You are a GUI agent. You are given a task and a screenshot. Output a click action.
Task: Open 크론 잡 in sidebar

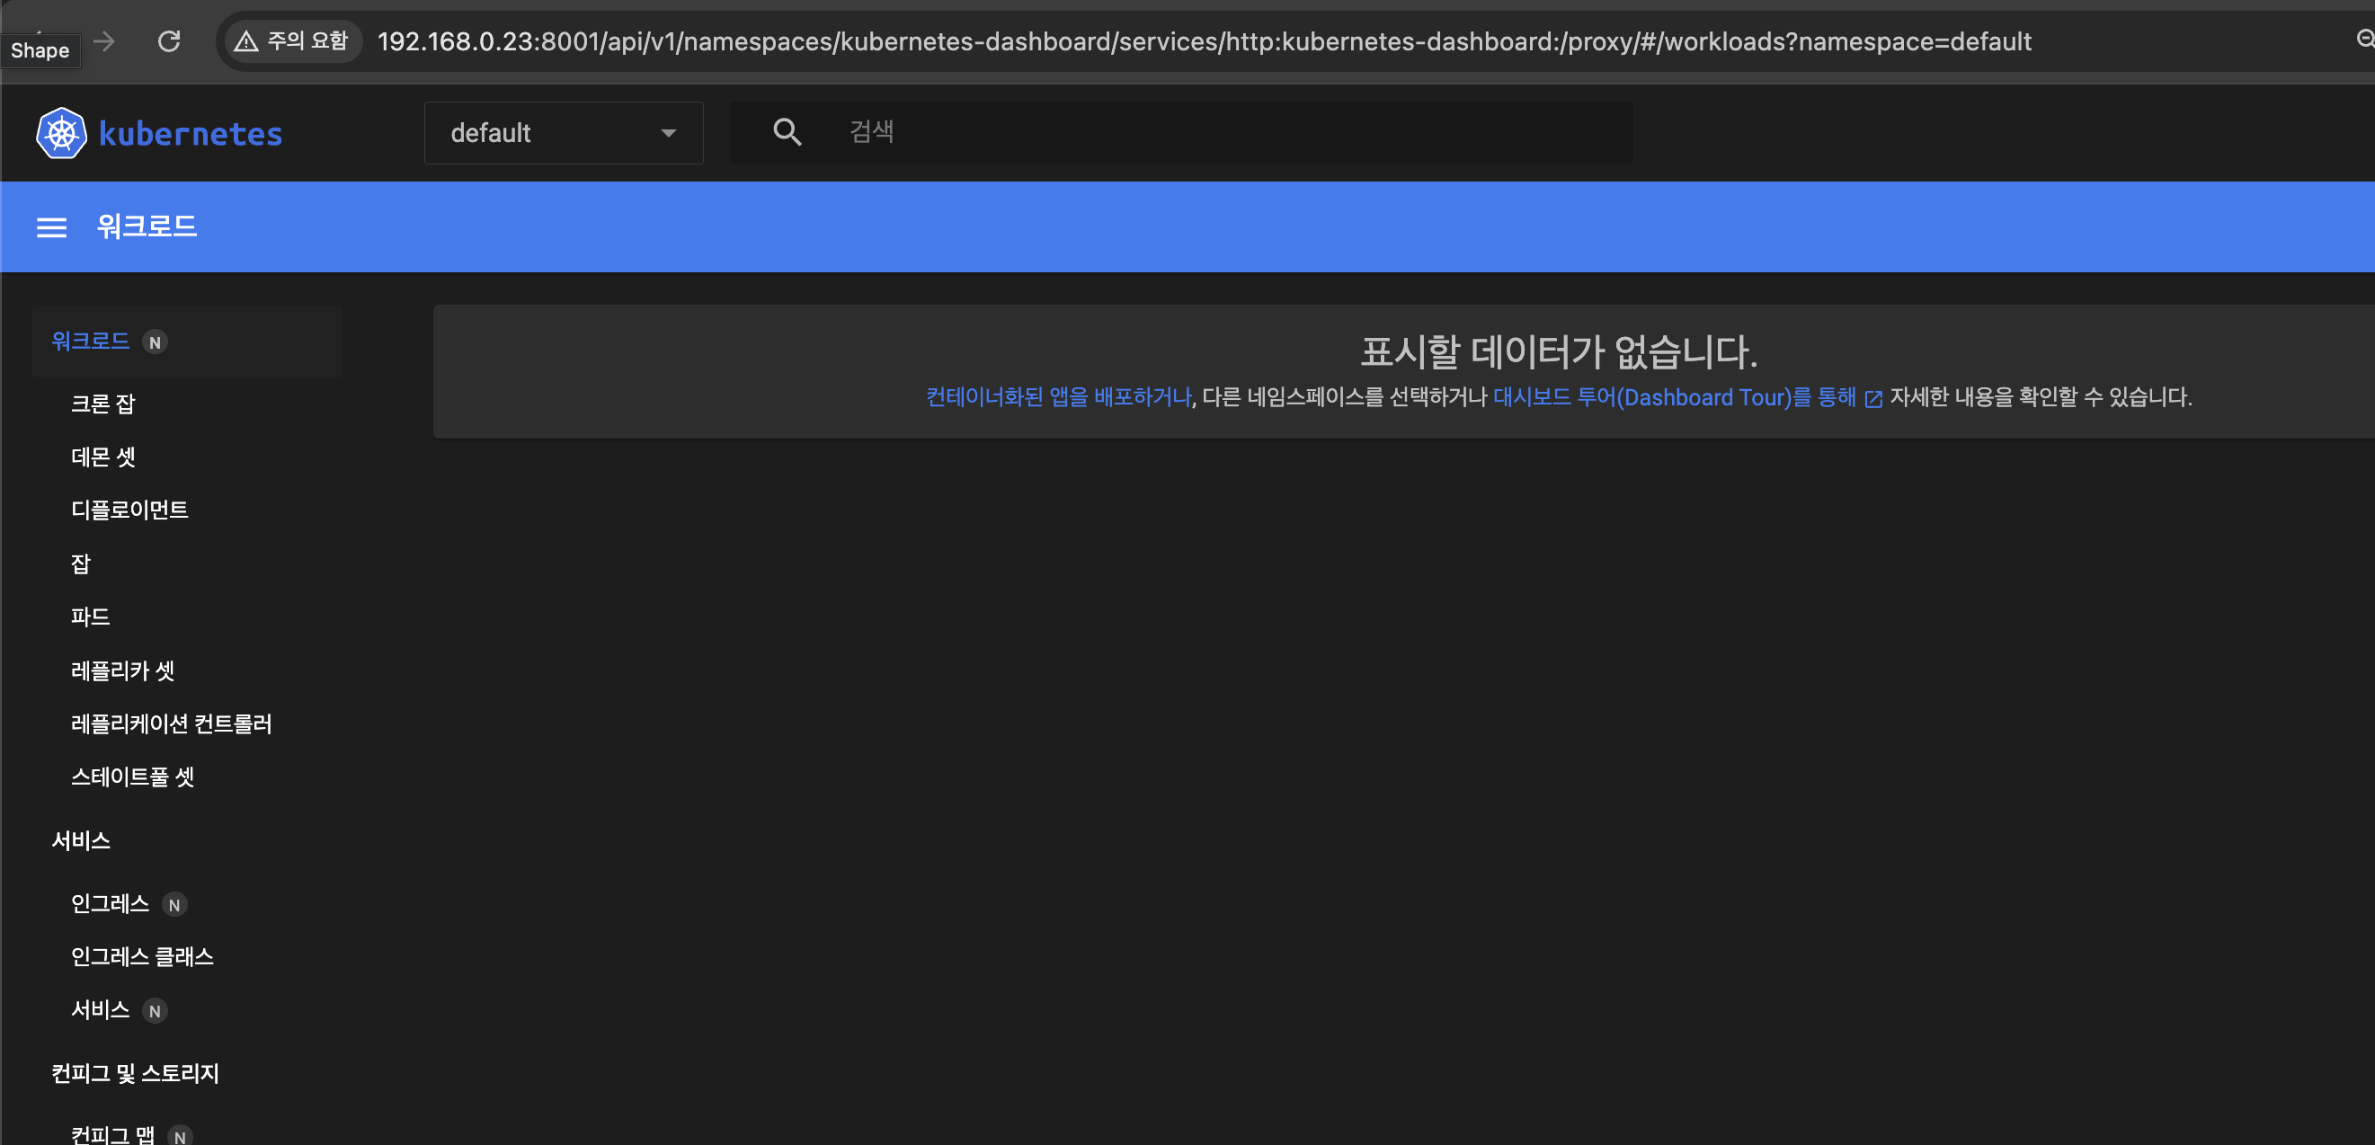tap(103, 404)
